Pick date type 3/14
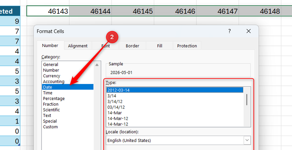Viewport: 292px width, 150px height. pos(175,96)
